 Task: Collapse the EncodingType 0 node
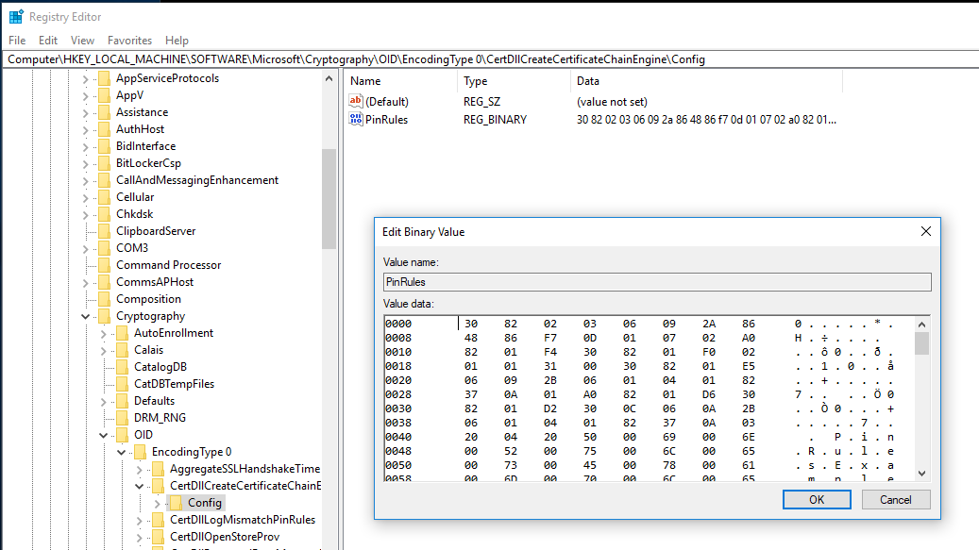[x=122, y=452]
